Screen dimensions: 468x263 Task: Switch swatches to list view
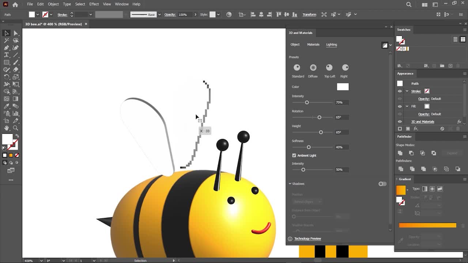coord(456,39)
